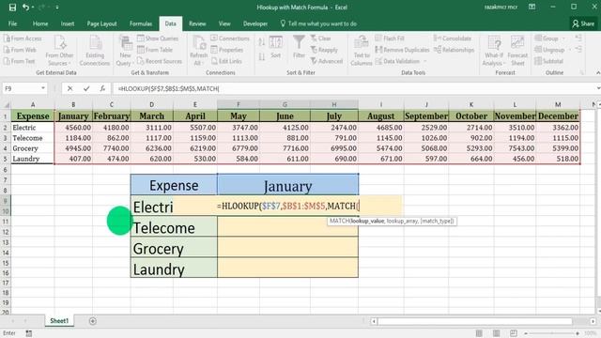This screenshot has height=338, width=601.
Task: Add a new sheet with plus icon
Action: coord(93,321)
